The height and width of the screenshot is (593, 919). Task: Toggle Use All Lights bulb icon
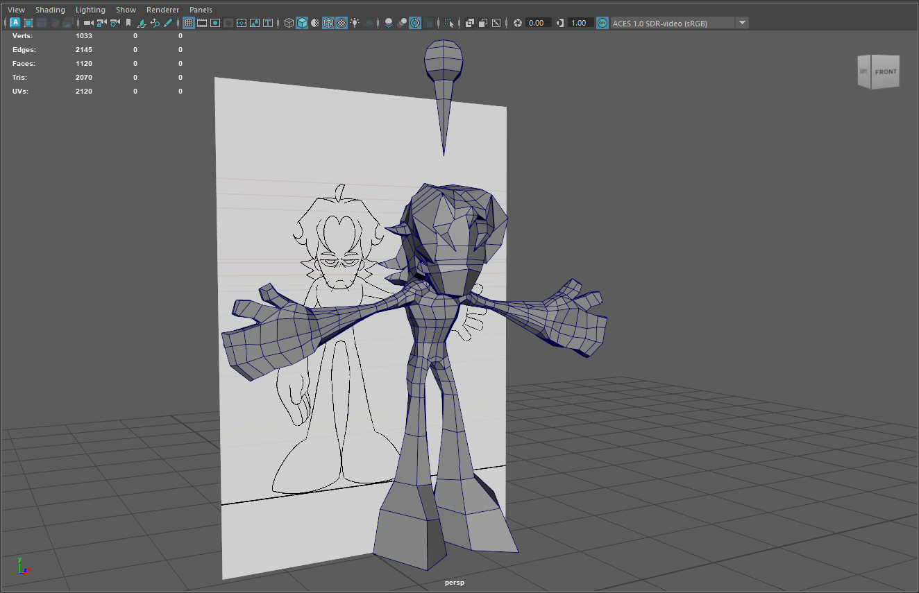(355, 23)
